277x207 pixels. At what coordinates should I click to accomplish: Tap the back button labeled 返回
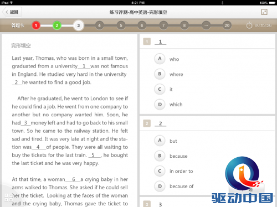point(12,12)
